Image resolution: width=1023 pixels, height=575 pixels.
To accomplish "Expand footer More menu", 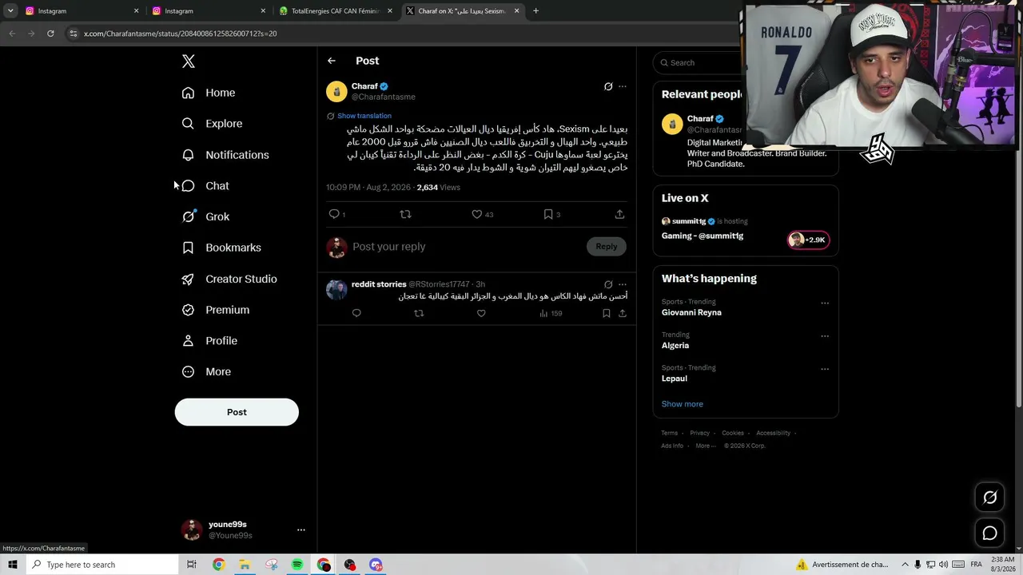I will pyautogui.click(x=706, y=446).
